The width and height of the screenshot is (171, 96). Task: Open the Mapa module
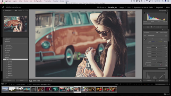(122, 7)
